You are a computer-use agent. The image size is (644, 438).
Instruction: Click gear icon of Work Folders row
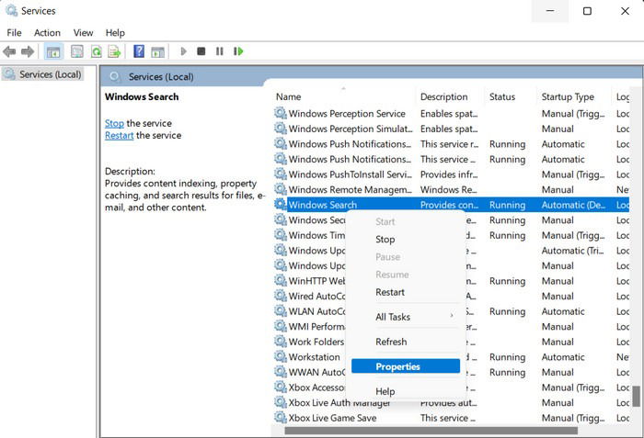tap(281, 341)
